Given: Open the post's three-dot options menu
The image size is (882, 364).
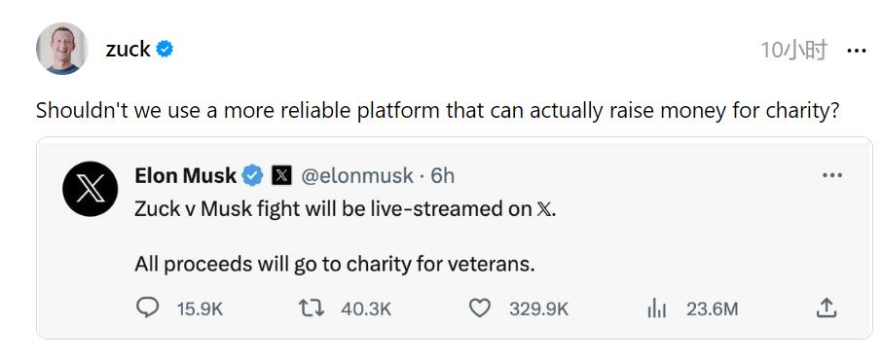Looking at the screenshot, I should point(856,51).
